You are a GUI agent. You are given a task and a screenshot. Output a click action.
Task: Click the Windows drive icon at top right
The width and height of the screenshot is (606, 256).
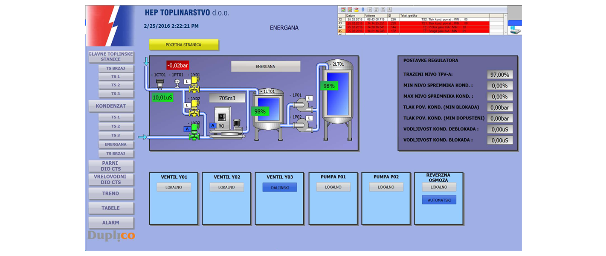pyautogui.click(x=515, y=29)
